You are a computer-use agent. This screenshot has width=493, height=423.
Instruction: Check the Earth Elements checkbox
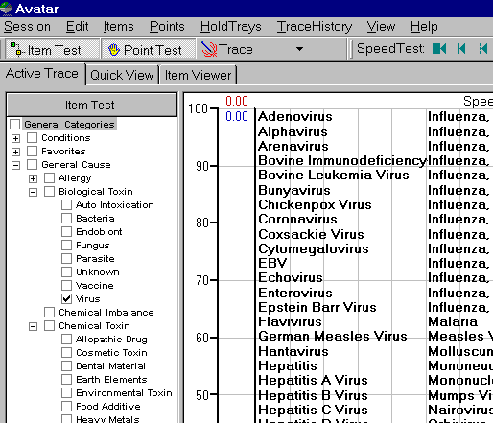(x=66, y=379)
